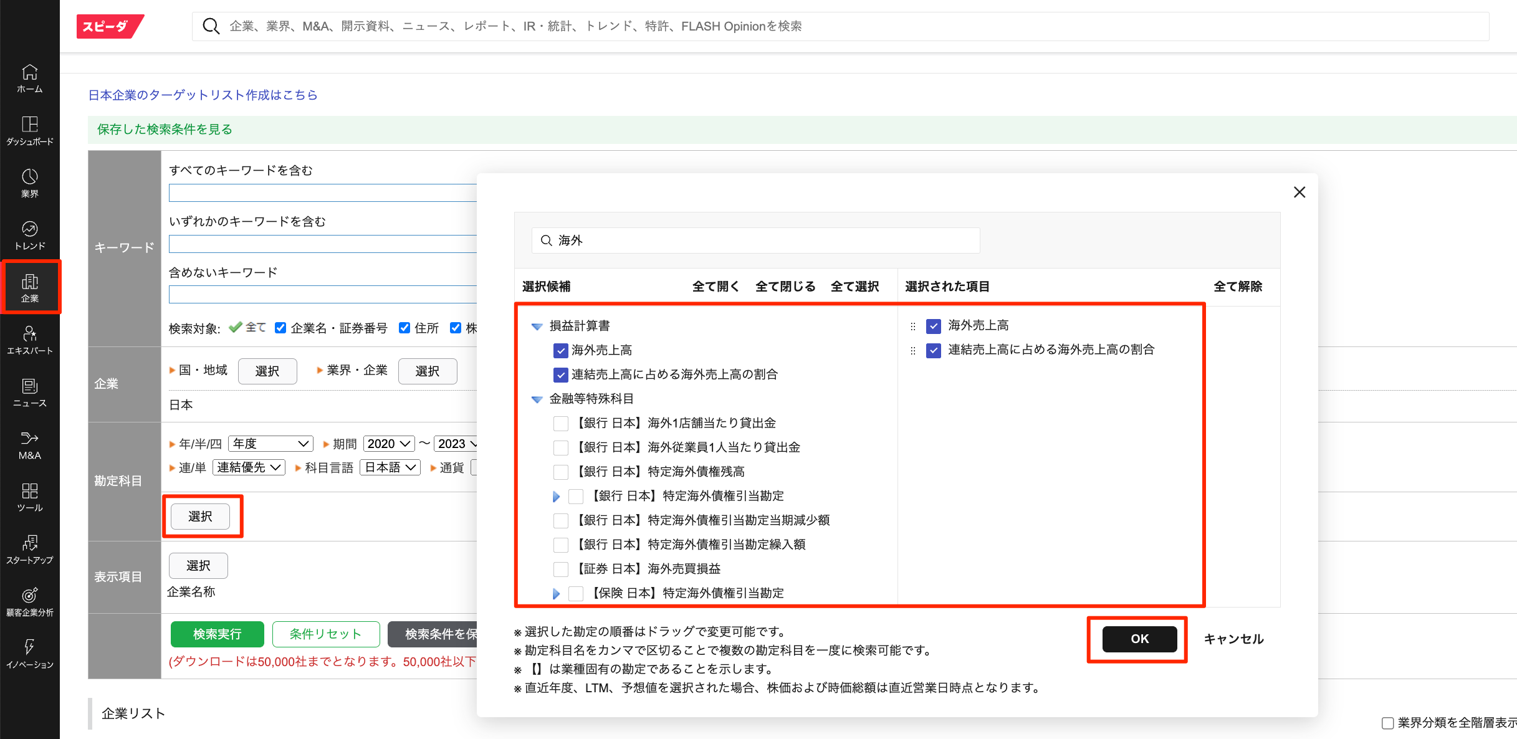Screen dimensions: 1517x739
Task: Go to 業界 (Industry) in sidebar
Action: click(29, 183)
